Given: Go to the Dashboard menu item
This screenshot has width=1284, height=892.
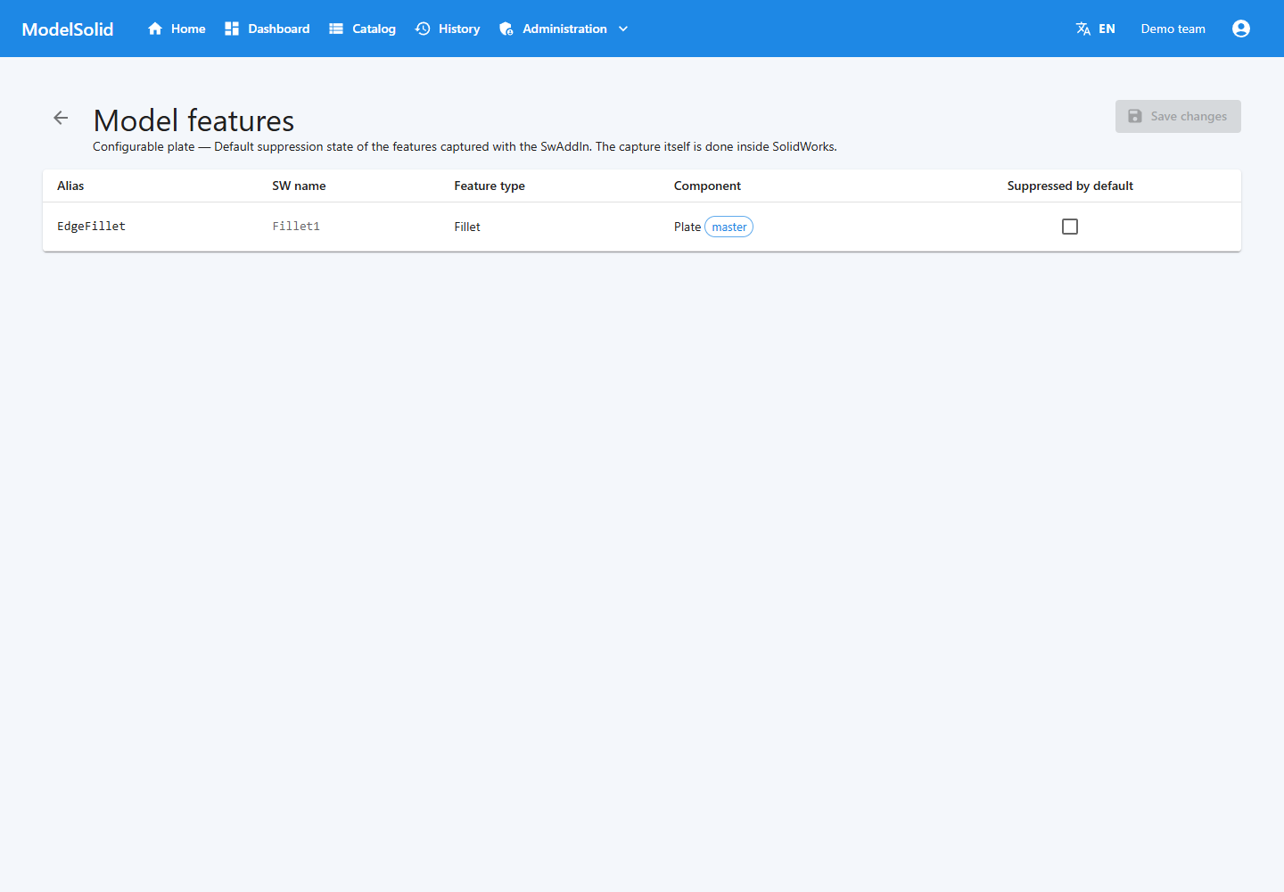Looking at the screenshot, I should [279, 29].
